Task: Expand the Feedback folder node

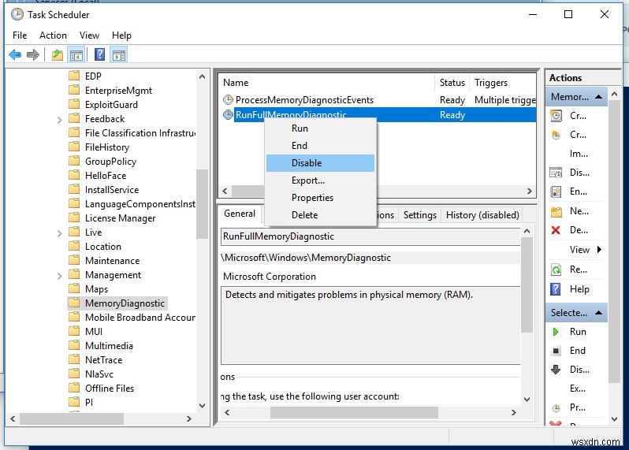Action: [x=59, y=120]
